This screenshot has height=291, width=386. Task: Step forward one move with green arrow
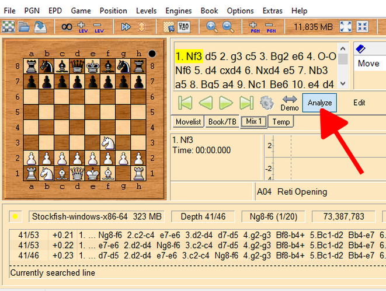click(x=225, y=103)
